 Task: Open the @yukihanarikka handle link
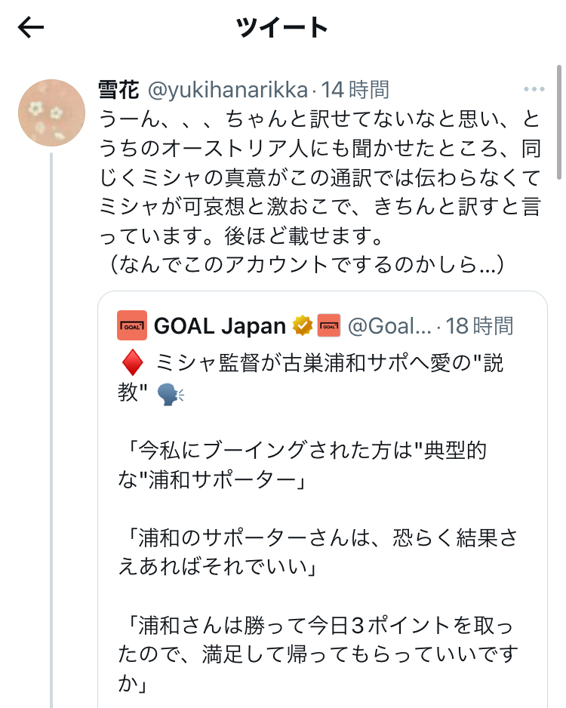[228, 91]
